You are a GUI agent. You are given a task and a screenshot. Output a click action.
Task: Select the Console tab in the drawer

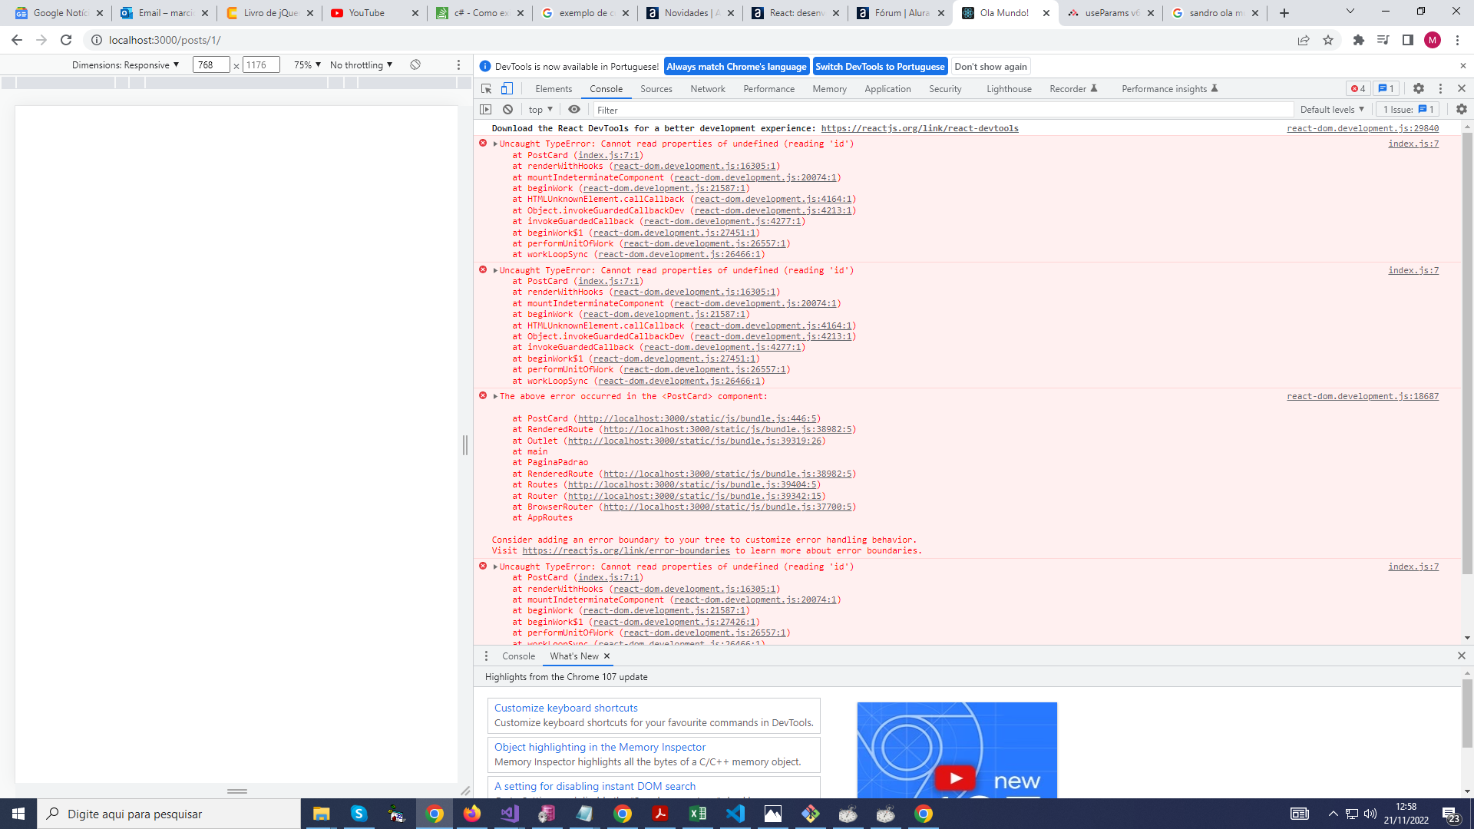(518, 656)
